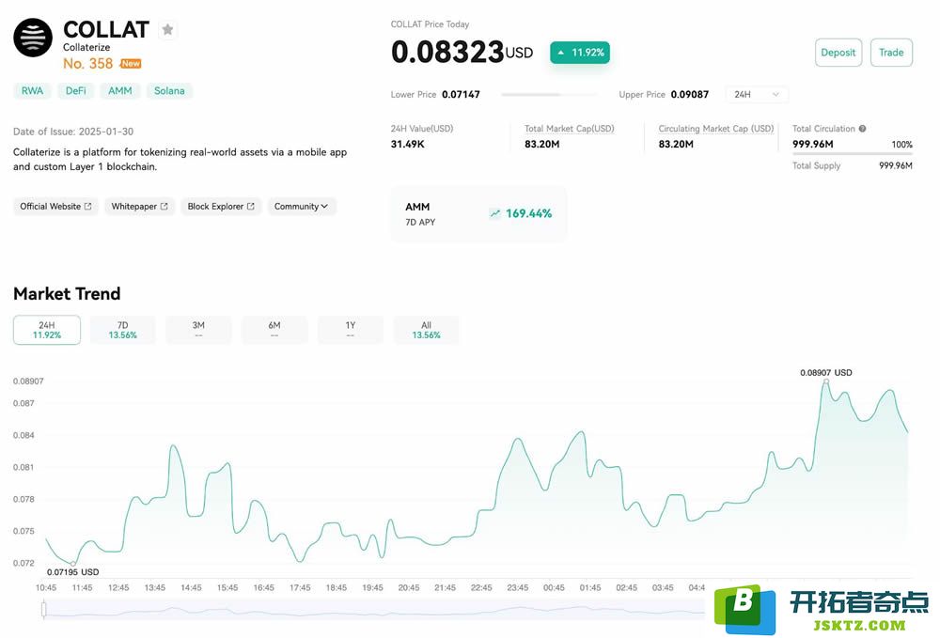Click the chart range selector left handle
Screen dimensions: 940x638
point(44,609)
